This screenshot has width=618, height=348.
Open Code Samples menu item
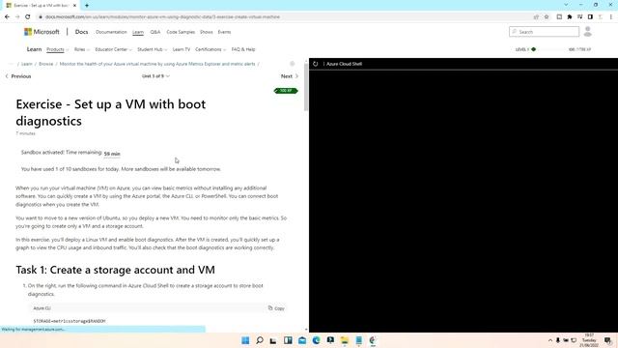click(x=181, y=32)
